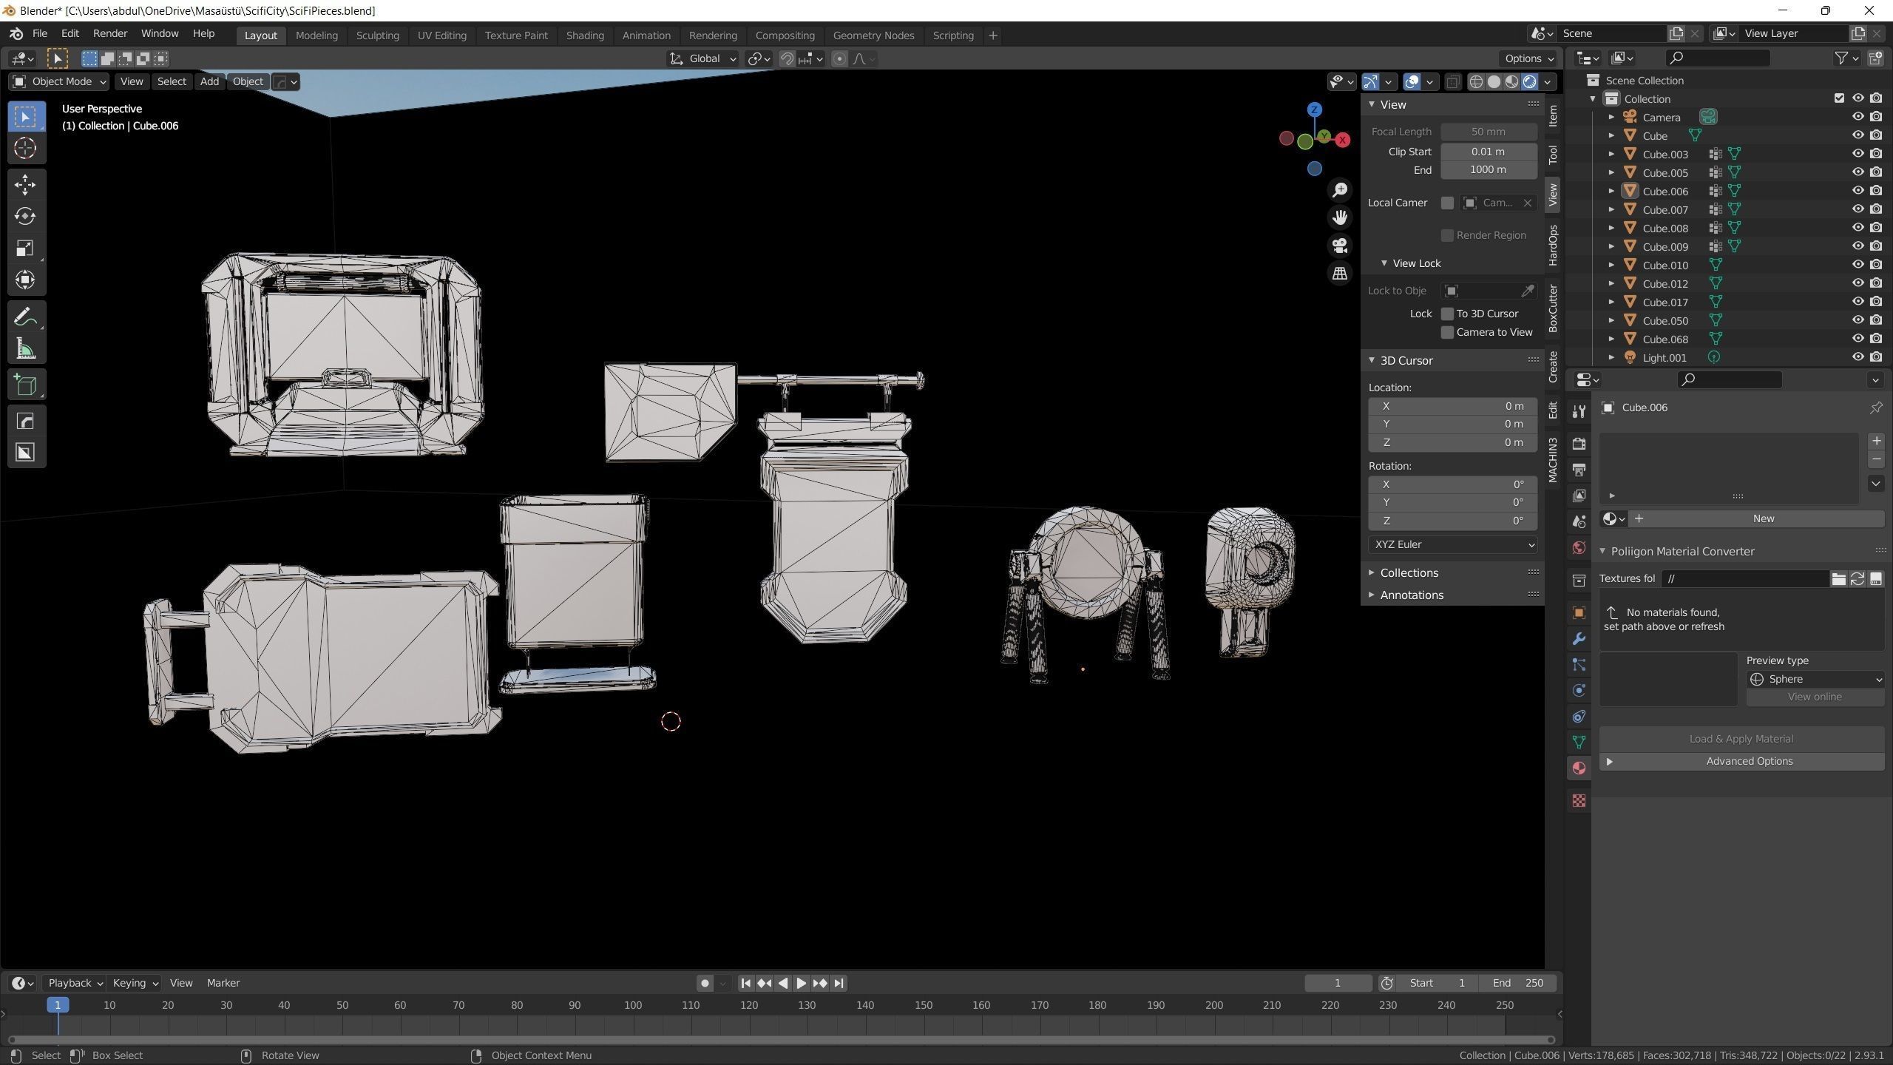Click the Zoom view magnifier icon
This screenshot has height=1065, width=1893.
point(1340,190)
